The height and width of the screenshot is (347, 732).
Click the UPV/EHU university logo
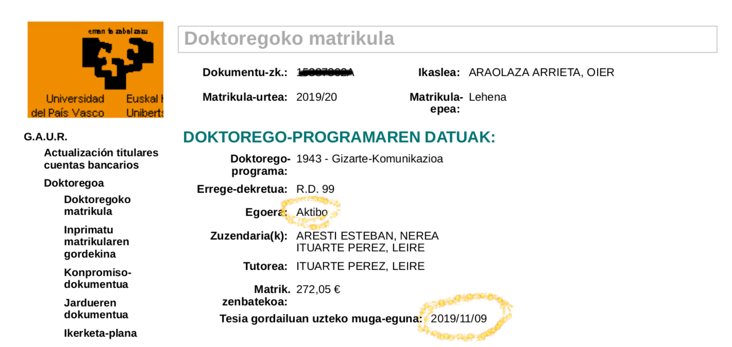[95, 70]
